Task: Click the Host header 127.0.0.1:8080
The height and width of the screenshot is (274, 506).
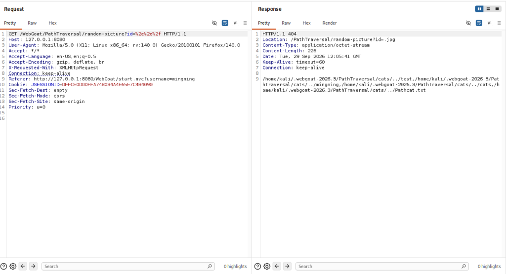Action: tap(37, 39)
